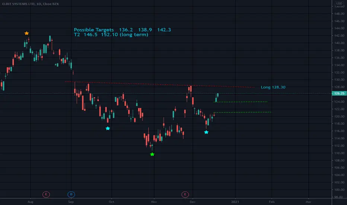Open the earnings 'E' marker in August
347x205 pixels.
pos(46,194)
